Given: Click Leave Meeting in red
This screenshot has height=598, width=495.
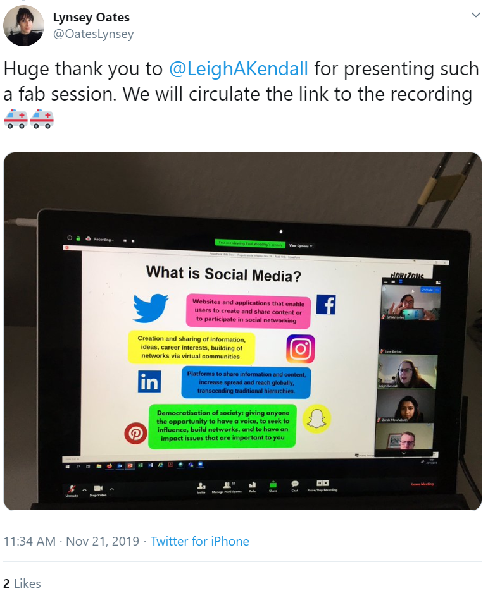Looking at the screenshot, I should [422, 484].
